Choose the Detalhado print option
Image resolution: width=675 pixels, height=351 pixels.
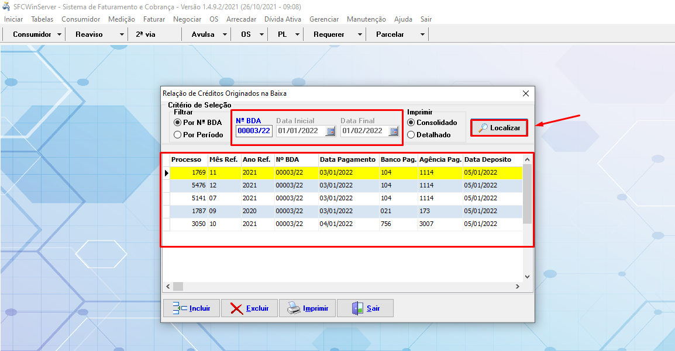pos(411,135)
